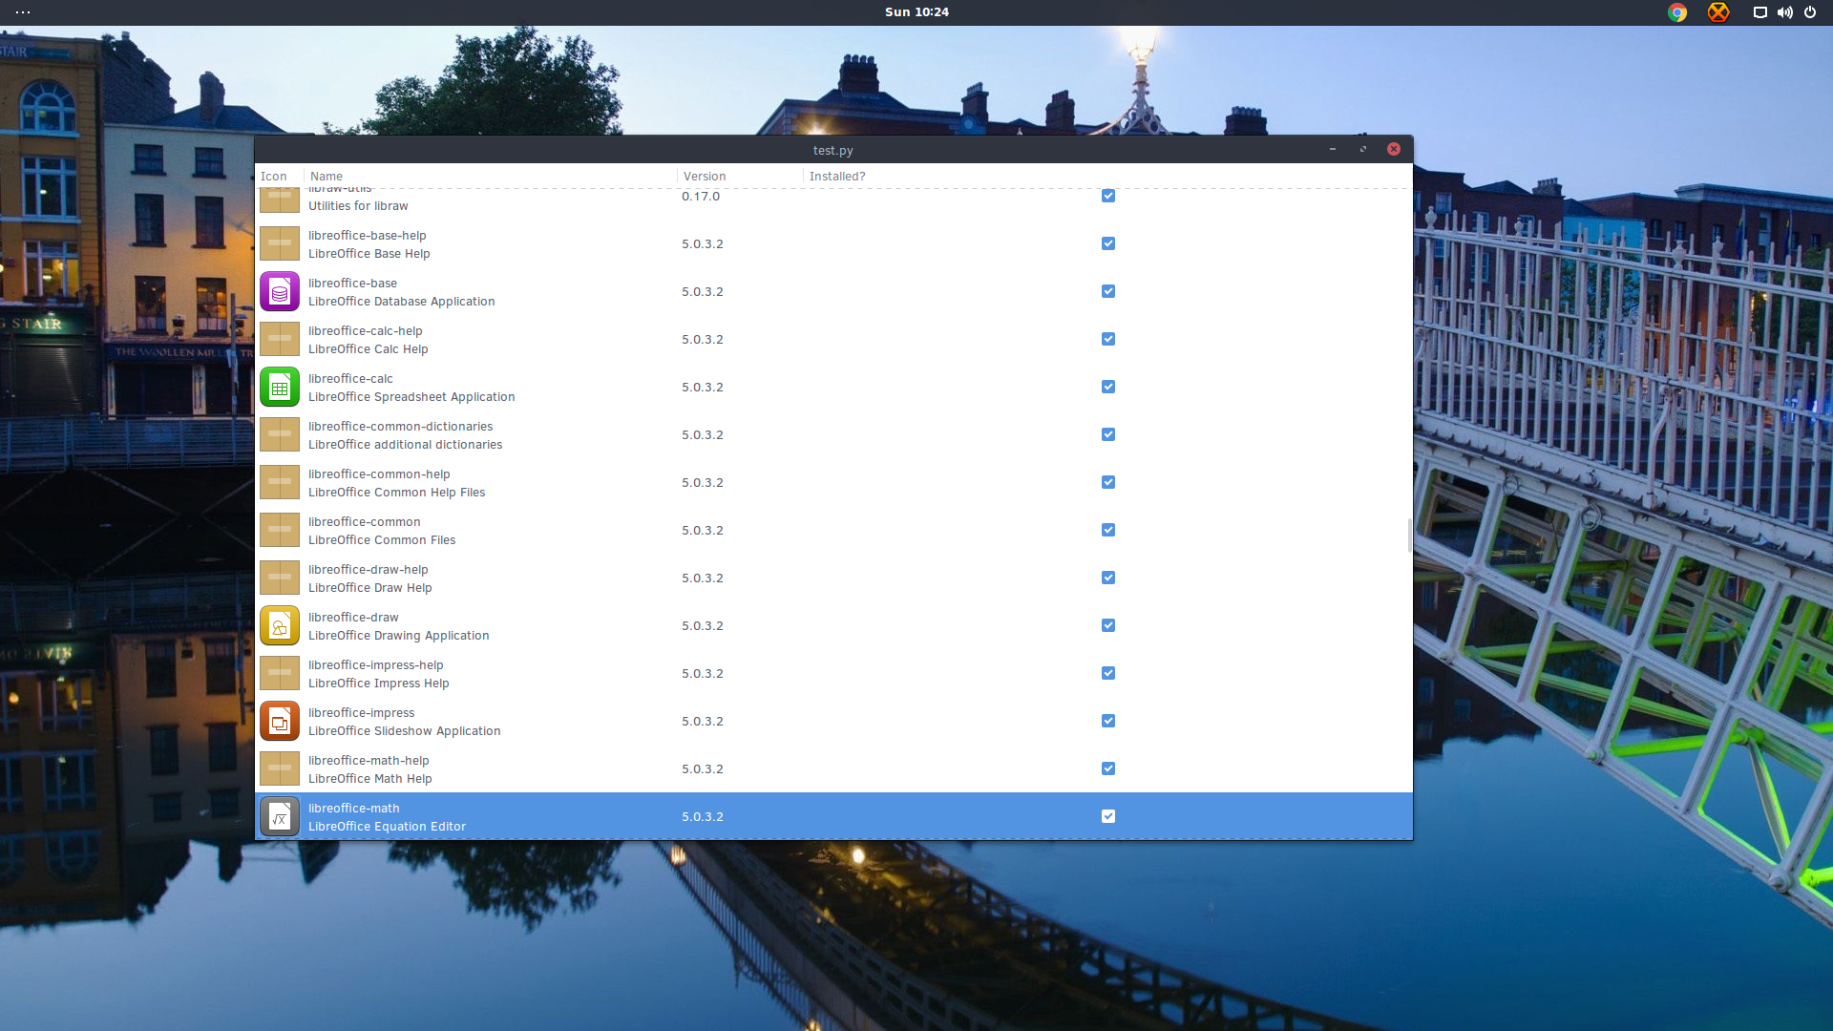This screenshot has width=1833, height=1031.
Task: Select the LibreOffice Draw Help row
Action: pos(833,578)
